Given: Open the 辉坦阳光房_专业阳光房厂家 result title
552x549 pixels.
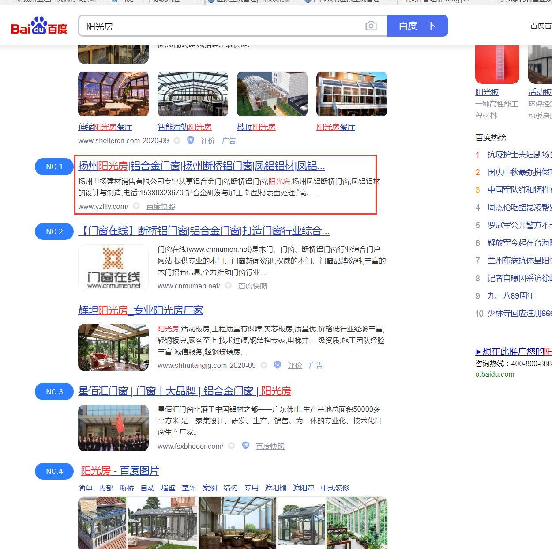Looking at the screenshot, I should point(140,310).
